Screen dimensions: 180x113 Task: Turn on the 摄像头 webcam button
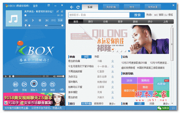point(34,83)
